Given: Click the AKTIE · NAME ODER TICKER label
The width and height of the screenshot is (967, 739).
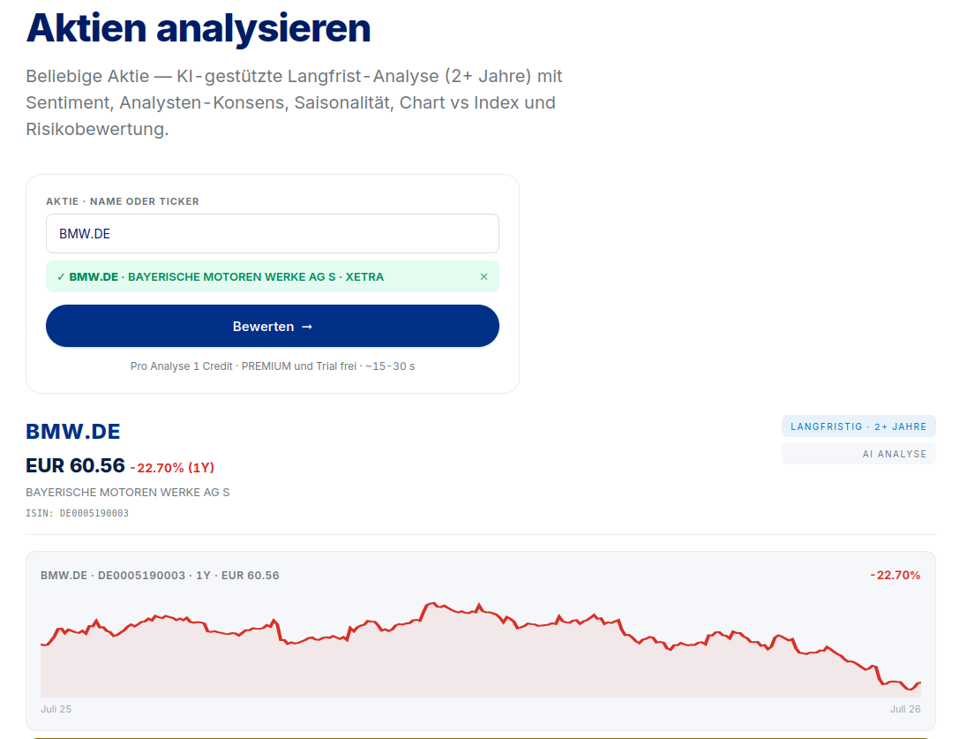Looking at the screenshot, I should pos(123,201).
